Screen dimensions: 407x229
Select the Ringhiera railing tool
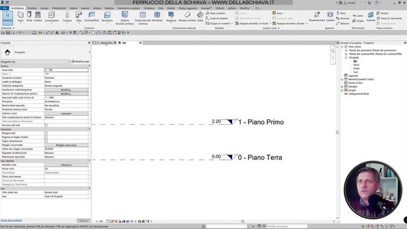click(171, 17)
